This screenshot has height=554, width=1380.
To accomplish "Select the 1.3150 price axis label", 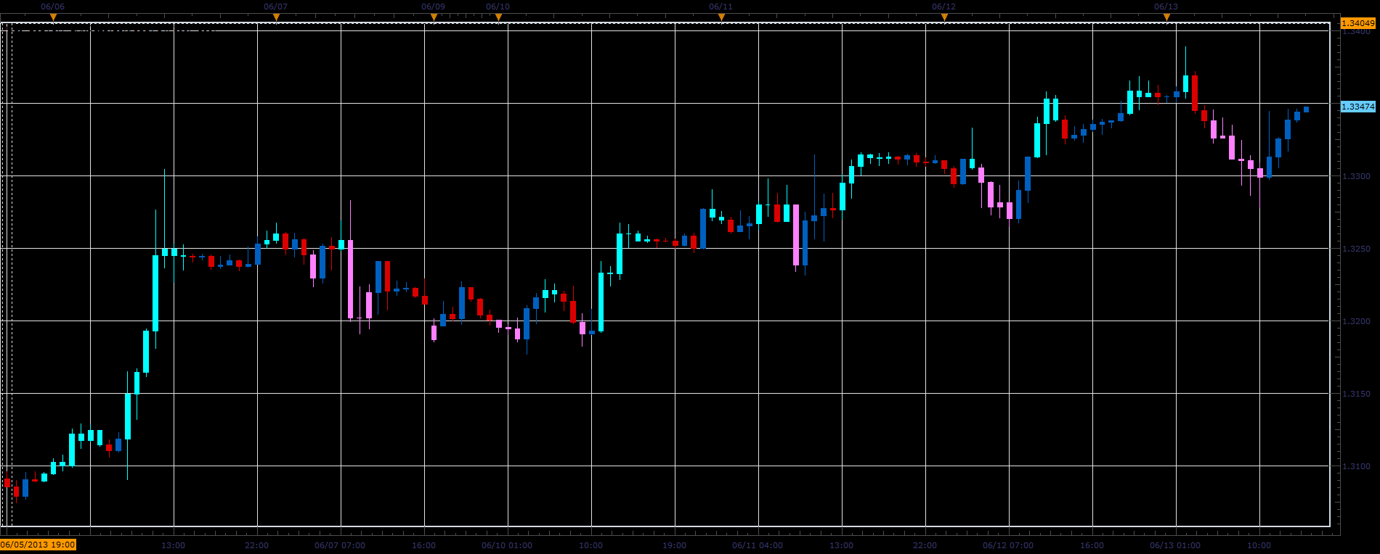I will [1356, 394].
